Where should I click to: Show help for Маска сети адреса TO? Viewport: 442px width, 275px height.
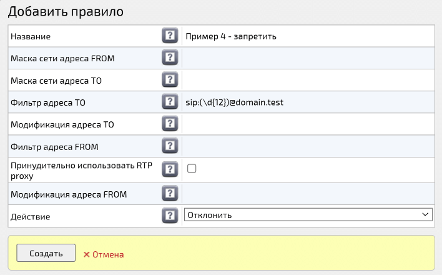click(x=169, y=80)
